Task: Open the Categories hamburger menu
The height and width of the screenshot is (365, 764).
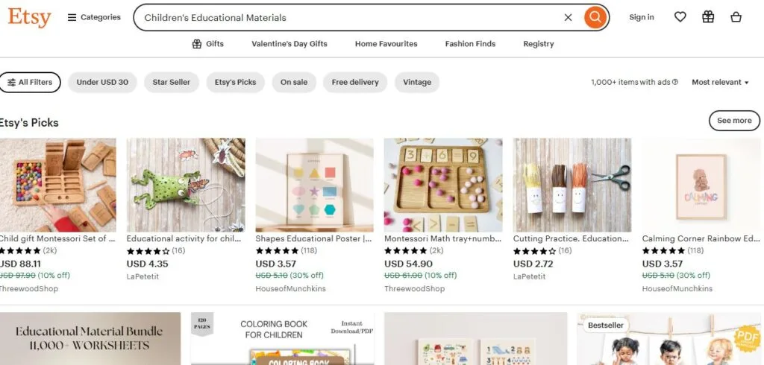Action: point(94,17)
